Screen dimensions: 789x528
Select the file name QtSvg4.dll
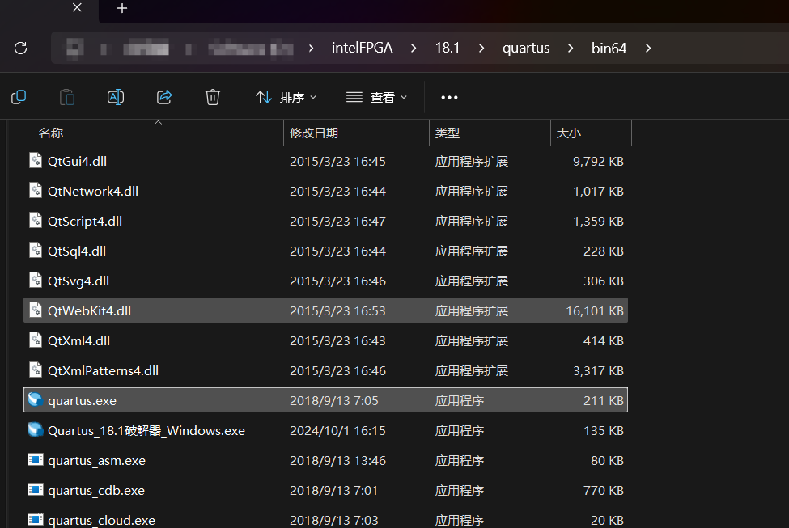click(78, 281)
